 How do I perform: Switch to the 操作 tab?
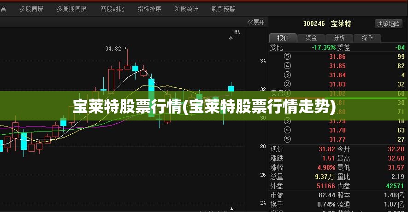[367, 38]
